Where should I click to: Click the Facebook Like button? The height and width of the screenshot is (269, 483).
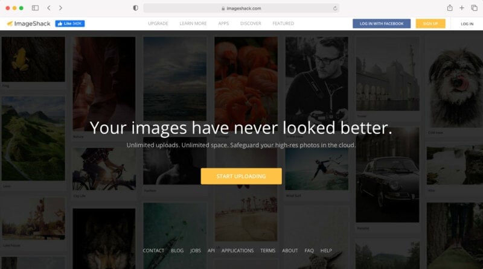[x=70, y=24]
